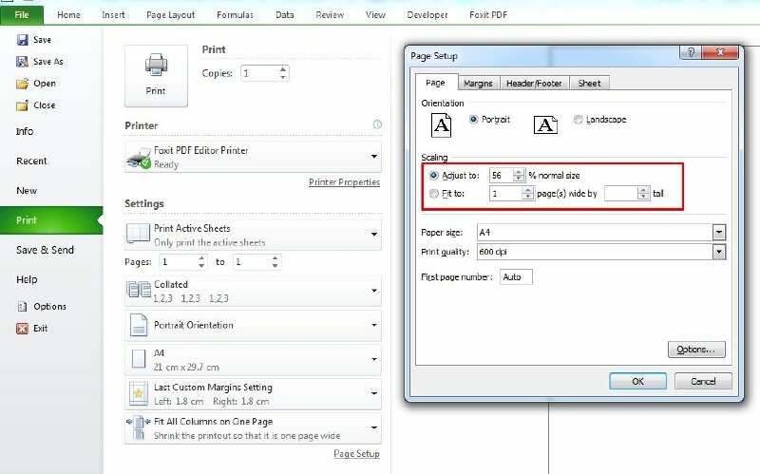Click the Open folder icon
This screenshot has width=760, height=474.
pyautogui.click(x=22, y=84)
